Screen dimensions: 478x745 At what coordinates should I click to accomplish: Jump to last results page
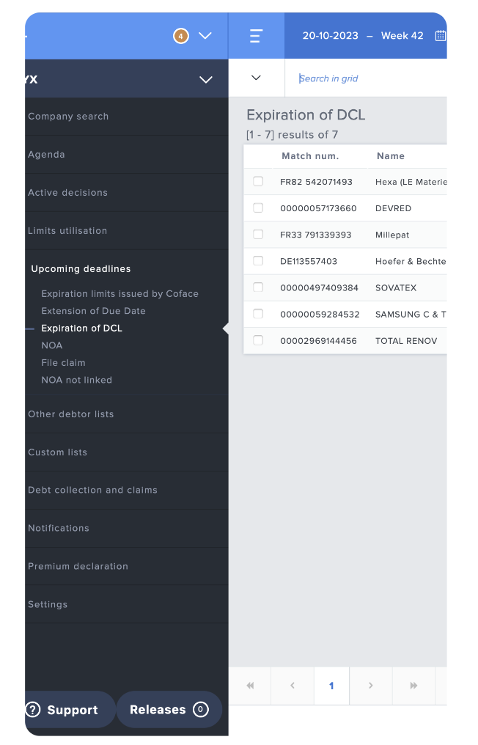pos(413,686)
